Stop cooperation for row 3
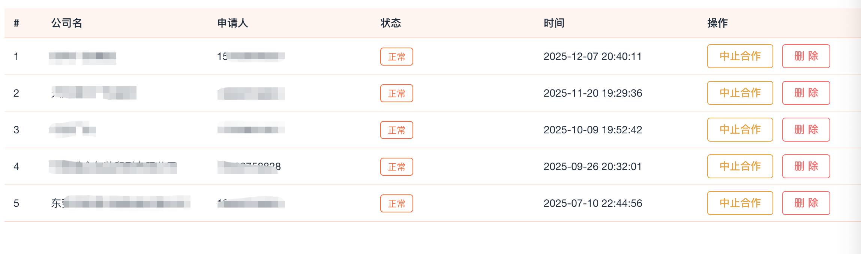Image resolution: width=861 pixels, height=254 pixels. coord(740,130)
